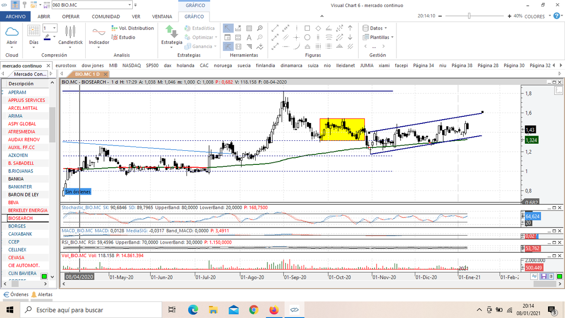
Task: Open the Alertas panel
Action: coord(42,294)
